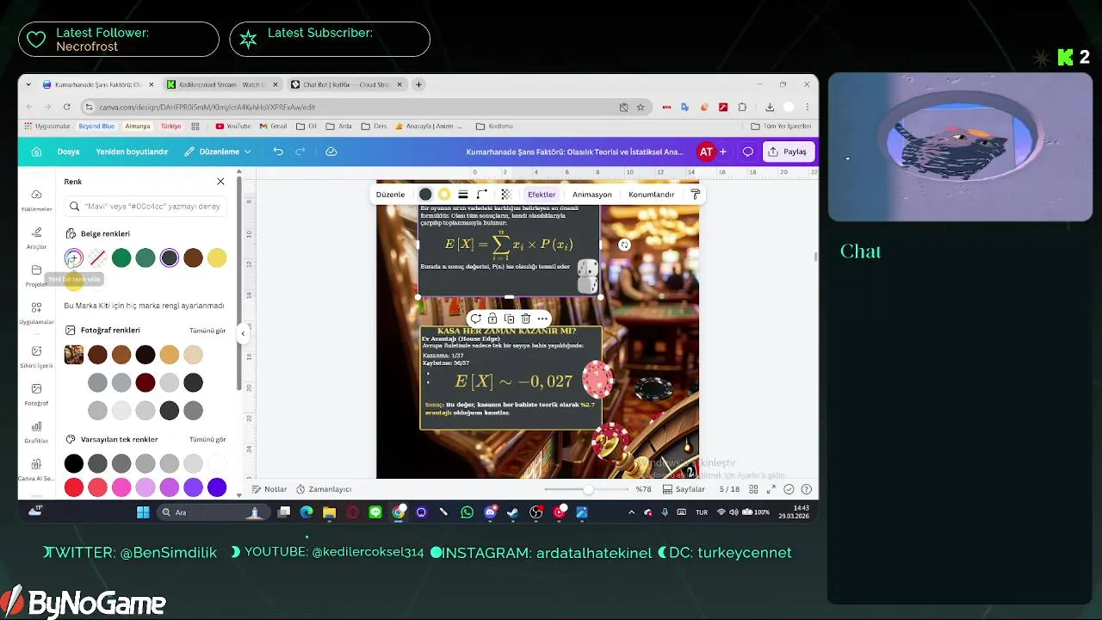Open Konumlandır in toolbar

pos(651,195)
